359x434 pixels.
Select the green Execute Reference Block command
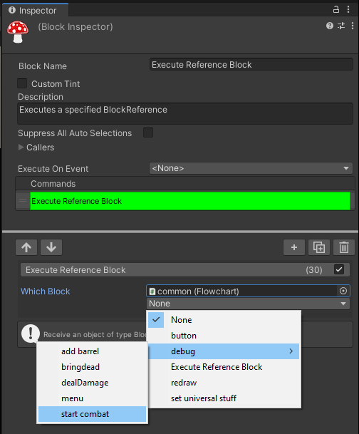click(x=190, y=201)
